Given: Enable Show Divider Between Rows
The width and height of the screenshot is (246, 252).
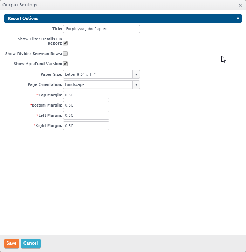Looking at the screenshot, I should pos(66,54).
